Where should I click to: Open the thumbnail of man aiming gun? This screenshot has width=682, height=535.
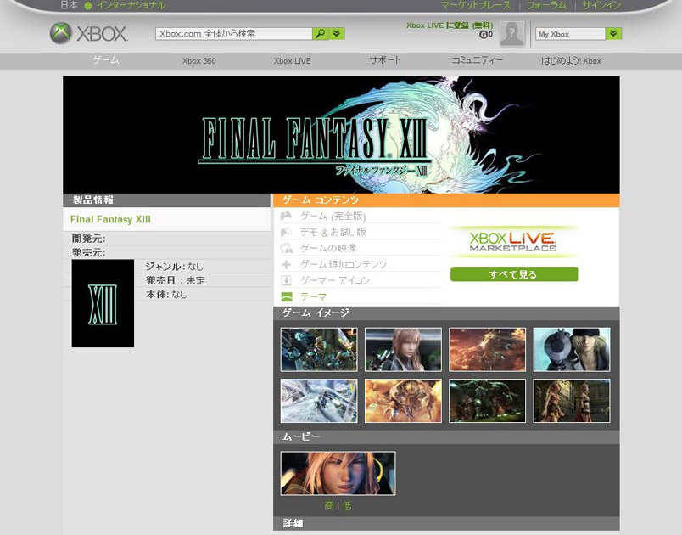(x=572, y=350)
